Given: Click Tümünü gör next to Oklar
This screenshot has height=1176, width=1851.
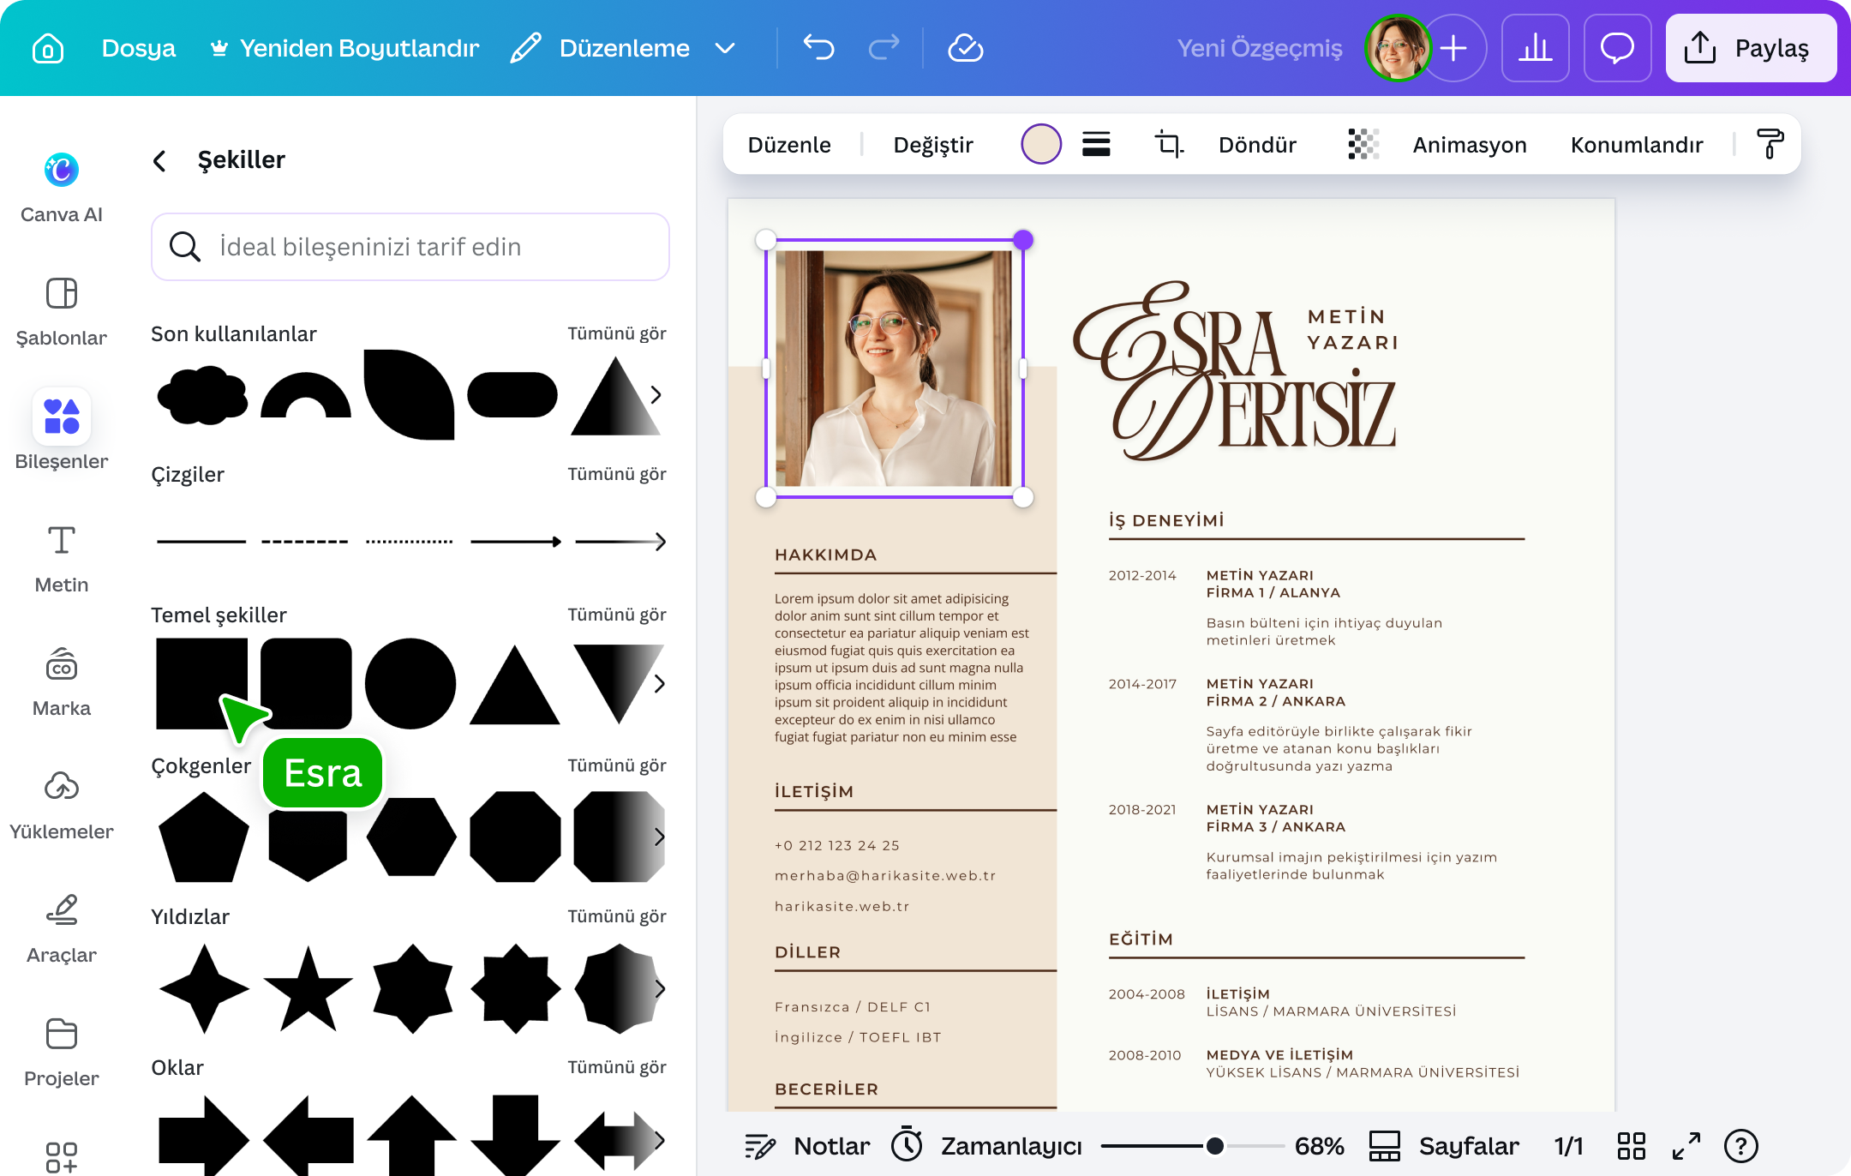Looking at the screenshot, I should pos(616,1067).
